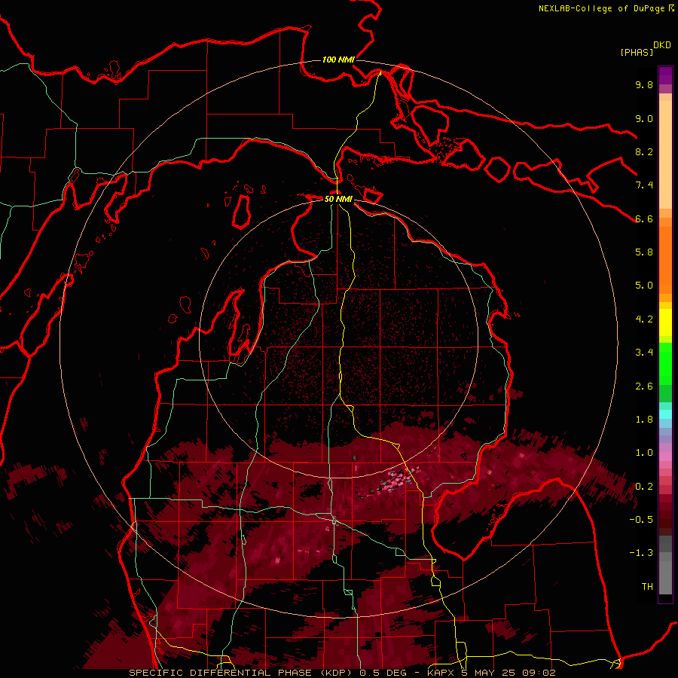The width and height of the screenshot is (678, 678).
Task: Click the DKD units label above the color scale
Action: tap(662, 45)
